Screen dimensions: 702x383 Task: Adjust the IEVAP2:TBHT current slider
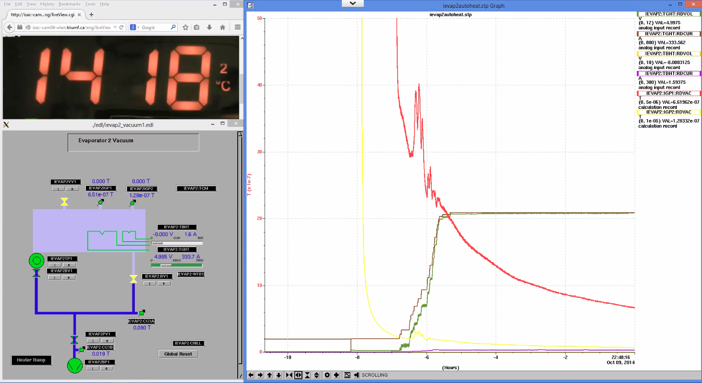click(x=177, y=243)
